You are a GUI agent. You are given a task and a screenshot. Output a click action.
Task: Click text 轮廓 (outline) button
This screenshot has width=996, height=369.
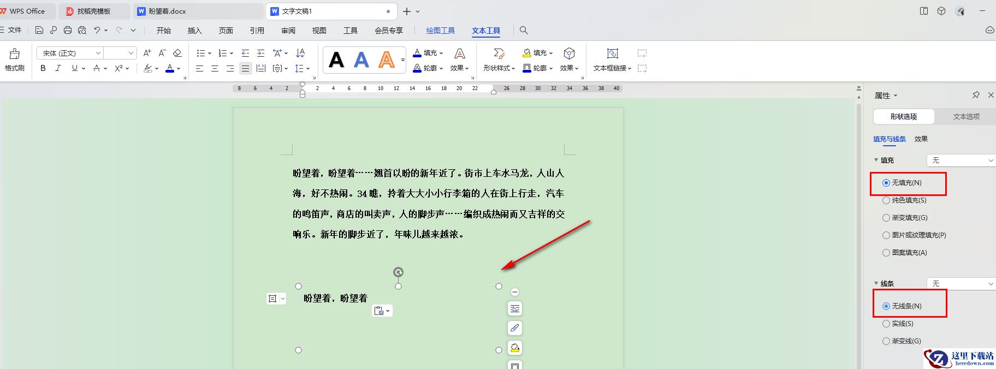[x=428, y=68]
